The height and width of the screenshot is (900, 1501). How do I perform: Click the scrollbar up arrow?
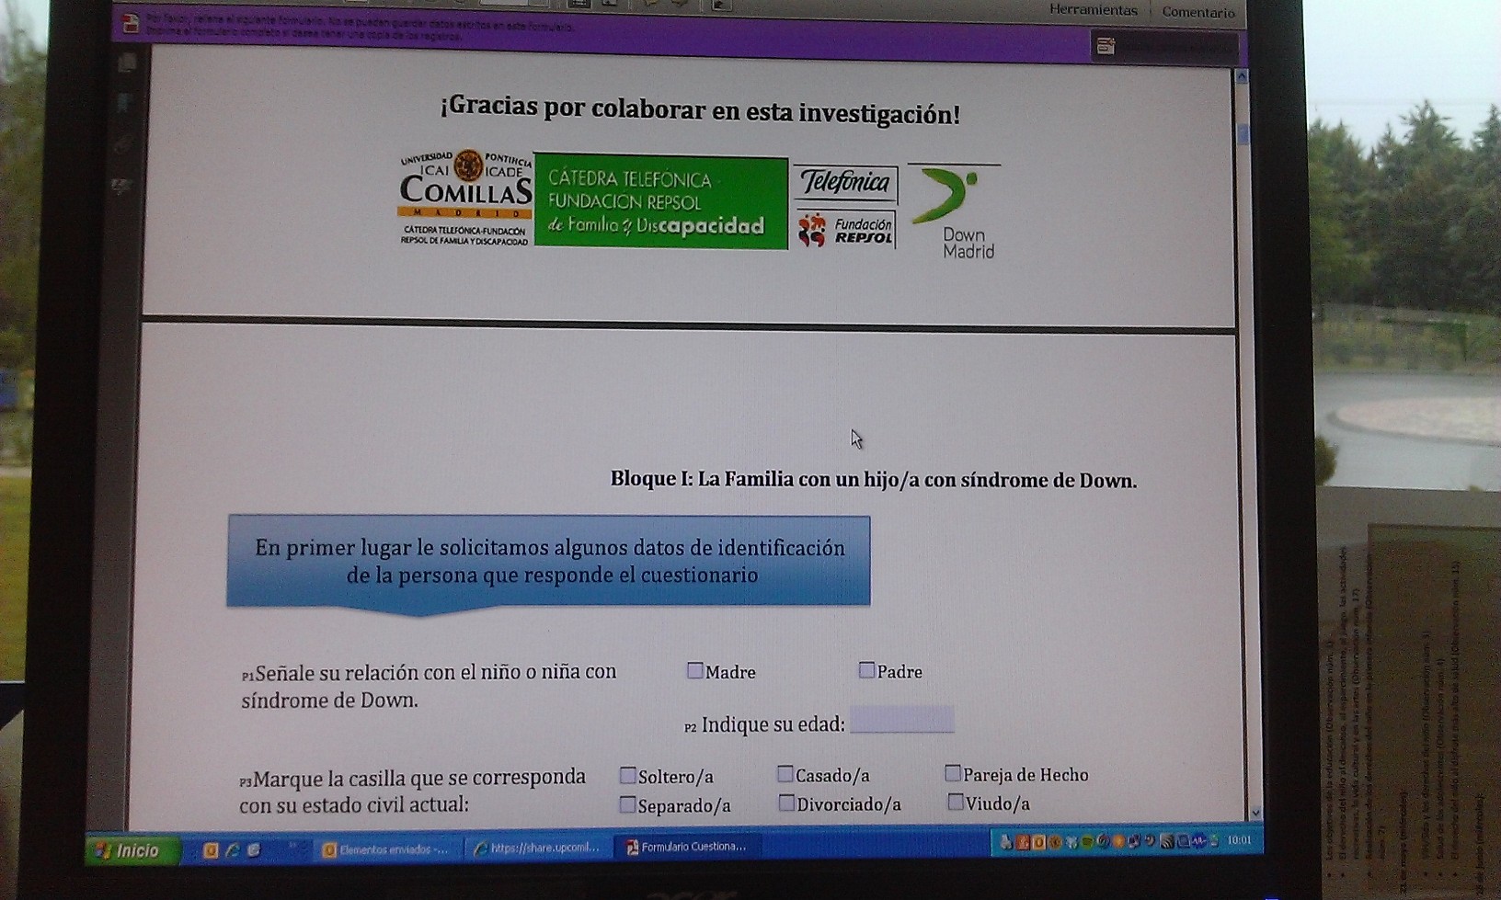tap(1242, 77)
